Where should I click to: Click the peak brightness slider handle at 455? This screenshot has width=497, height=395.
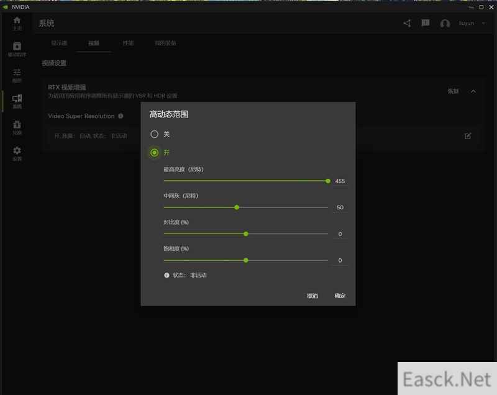point(328,181)
